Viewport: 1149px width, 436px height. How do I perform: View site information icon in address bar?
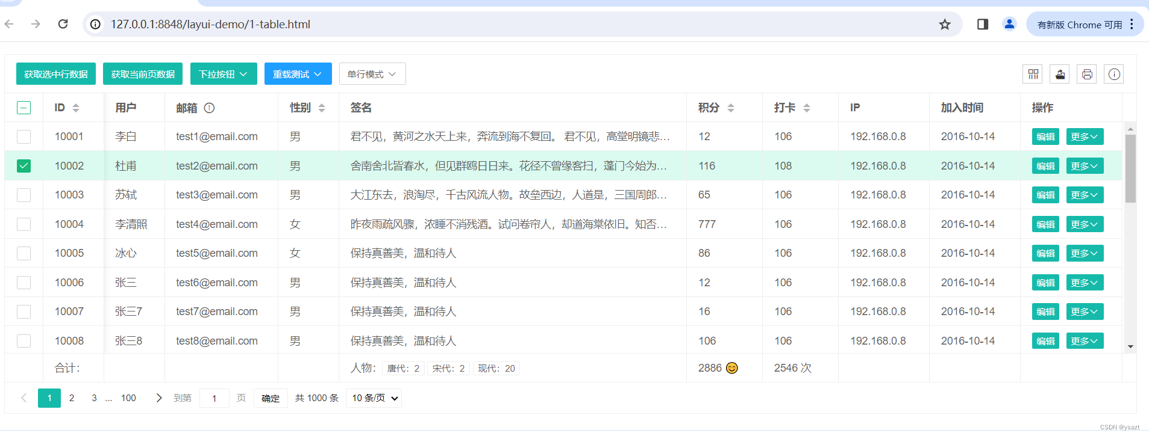(x=95, y=24)
